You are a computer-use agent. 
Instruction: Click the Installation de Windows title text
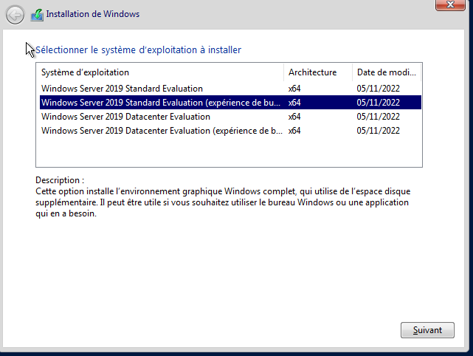pos(93,14)
